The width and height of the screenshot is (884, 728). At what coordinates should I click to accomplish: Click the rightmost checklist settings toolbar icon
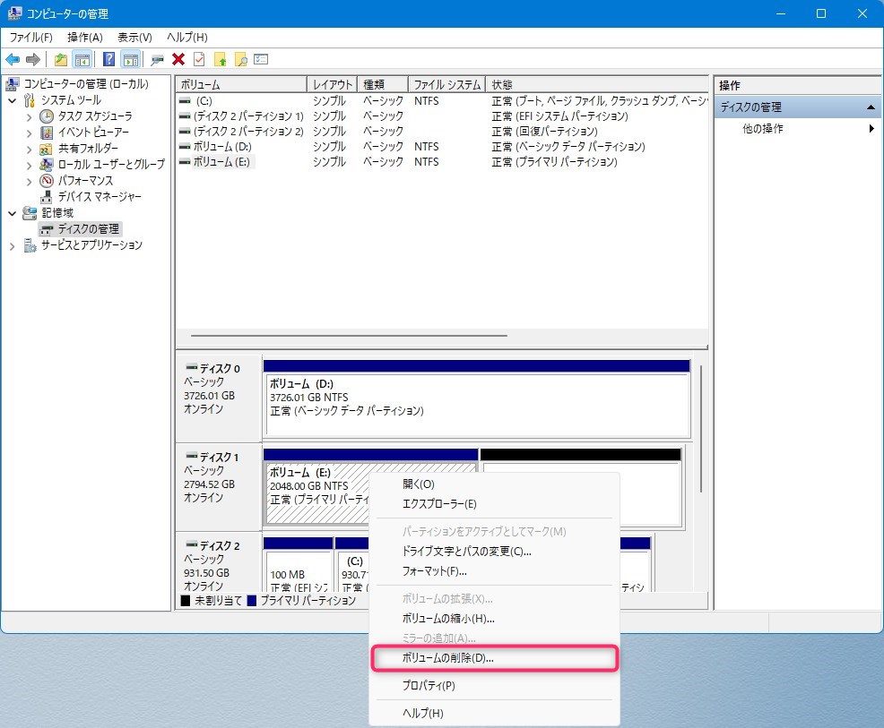(261, 59)
